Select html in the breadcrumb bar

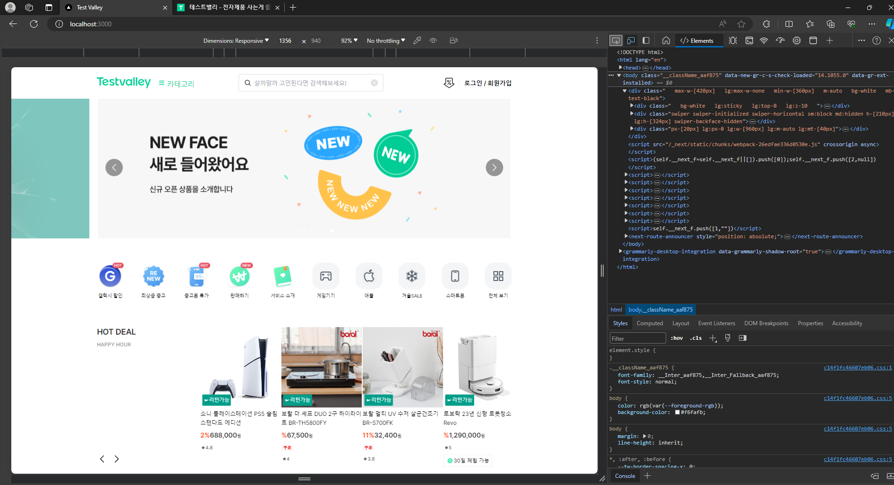tap(616, 310)
